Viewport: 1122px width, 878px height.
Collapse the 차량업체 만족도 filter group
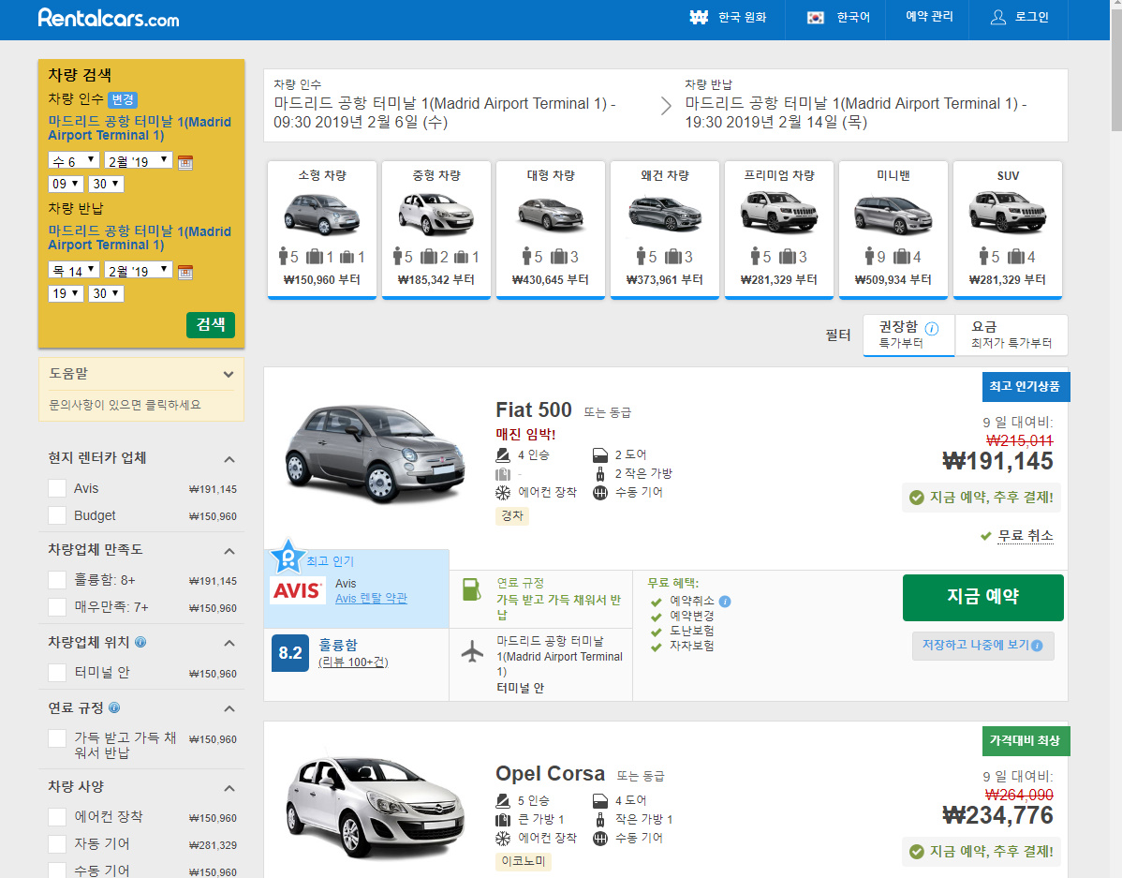(x=229, y=551)
